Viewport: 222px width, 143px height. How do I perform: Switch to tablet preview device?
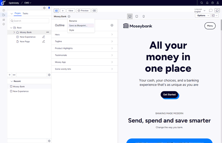click(137, 16)
